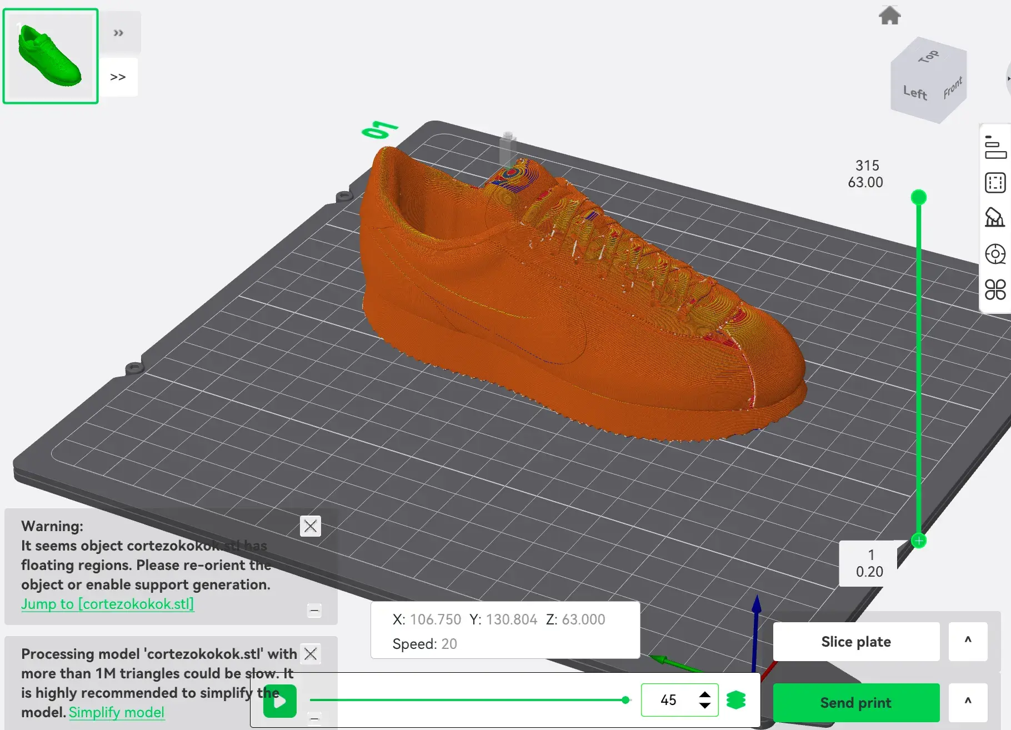
Task: Click the Simplify model link
Action: (117, 712)
